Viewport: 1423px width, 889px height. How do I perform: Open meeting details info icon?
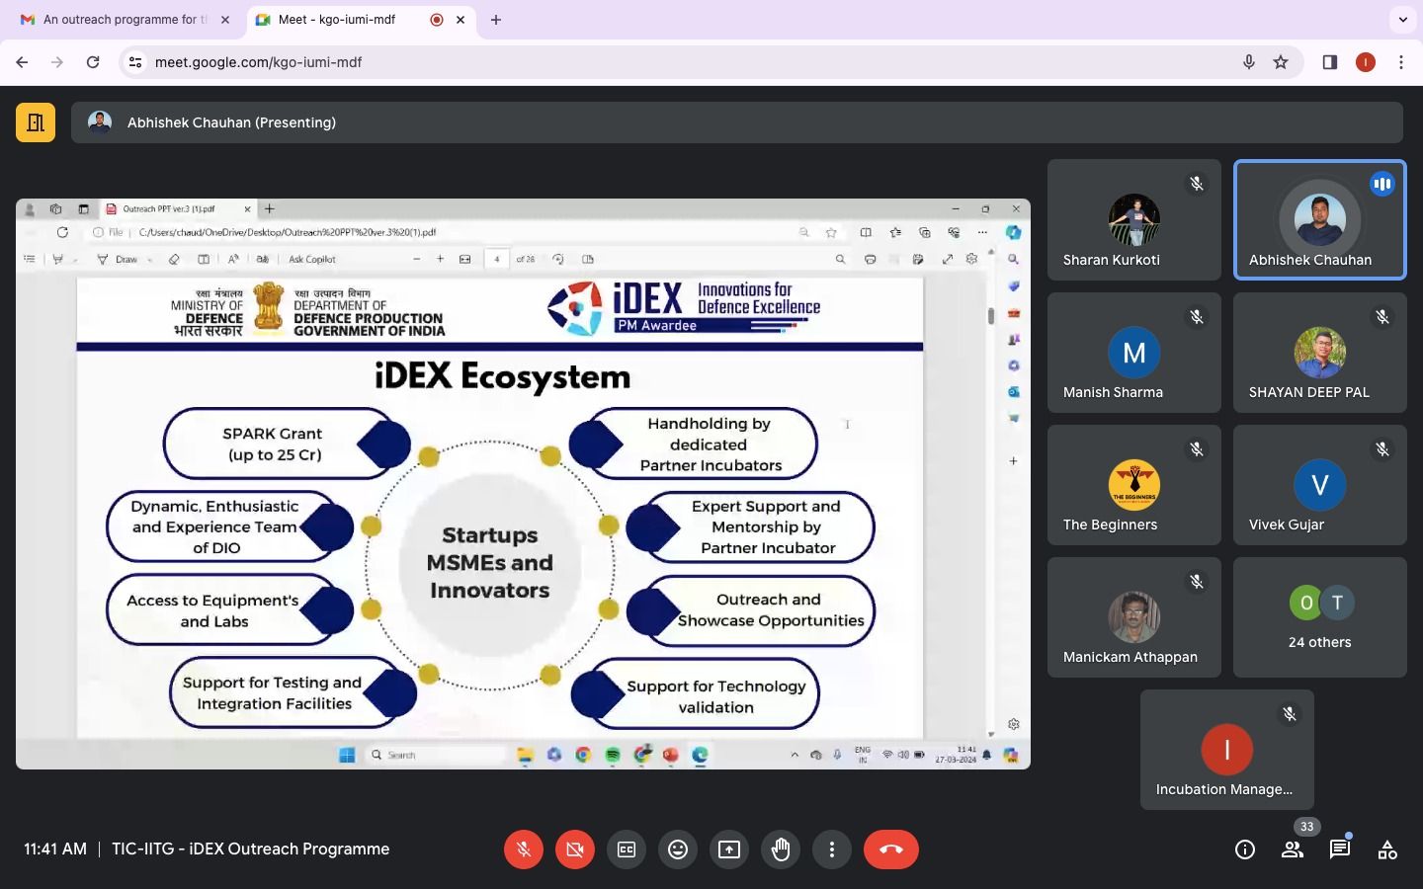[x=1245, y=849]
